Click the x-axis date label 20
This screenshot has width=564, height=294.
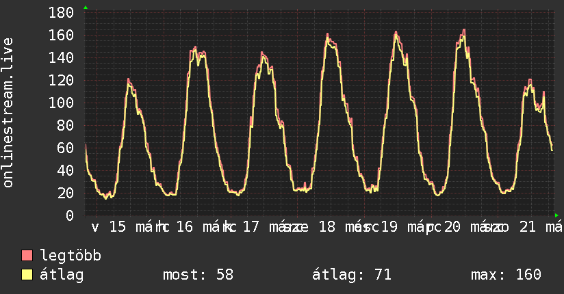click(x=452, y=227)
